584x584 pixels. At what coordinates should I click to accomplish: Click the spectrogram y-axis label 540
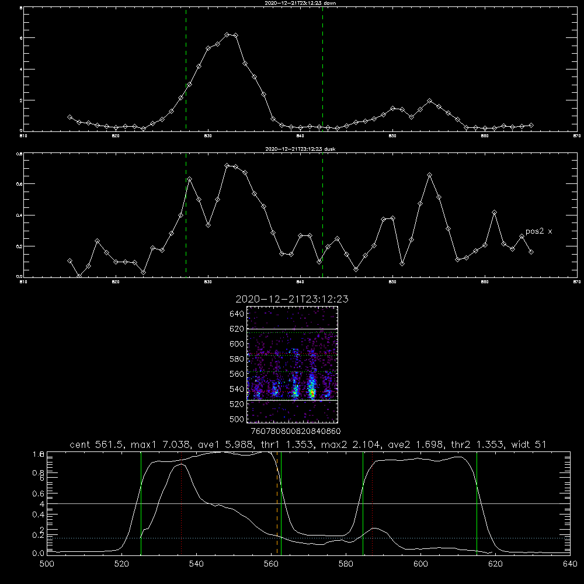tap(237, 389)
